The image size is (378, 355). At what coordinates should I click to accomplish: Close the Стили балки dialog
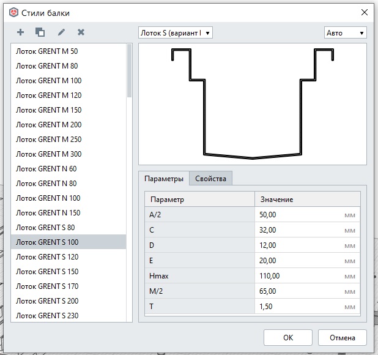365,12
